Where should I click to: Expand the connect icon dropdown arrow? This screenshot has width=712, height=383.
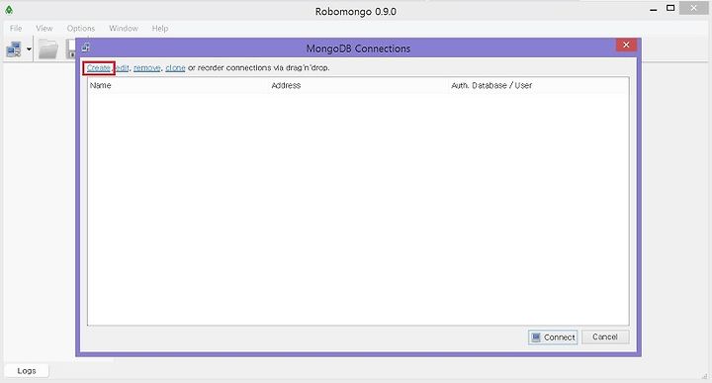[29, 49]
